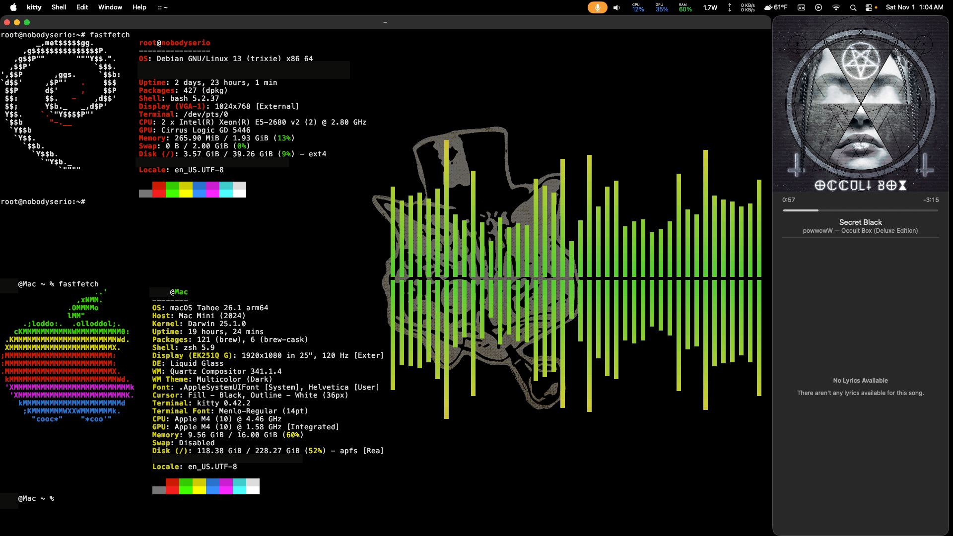This screenshot has height=536, width=953.
Task: Open the sound volume menu bar icon
Action: coord(616,7)
